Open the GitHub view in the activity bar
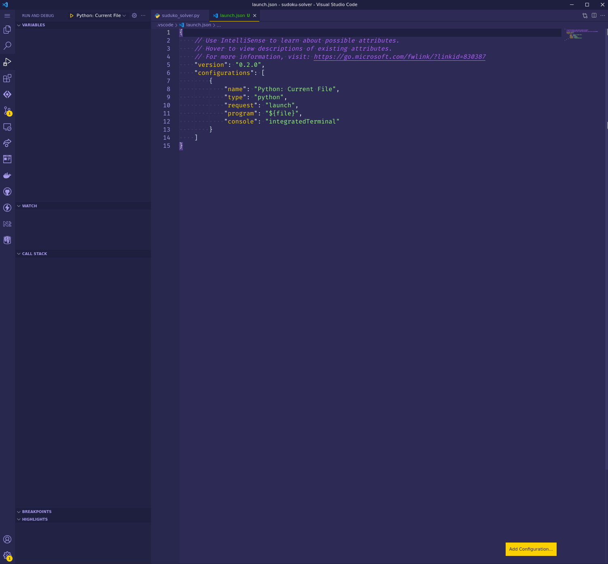 (7, 192)
